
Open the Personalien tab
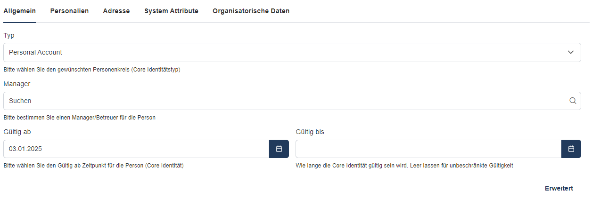coord(69,11)
